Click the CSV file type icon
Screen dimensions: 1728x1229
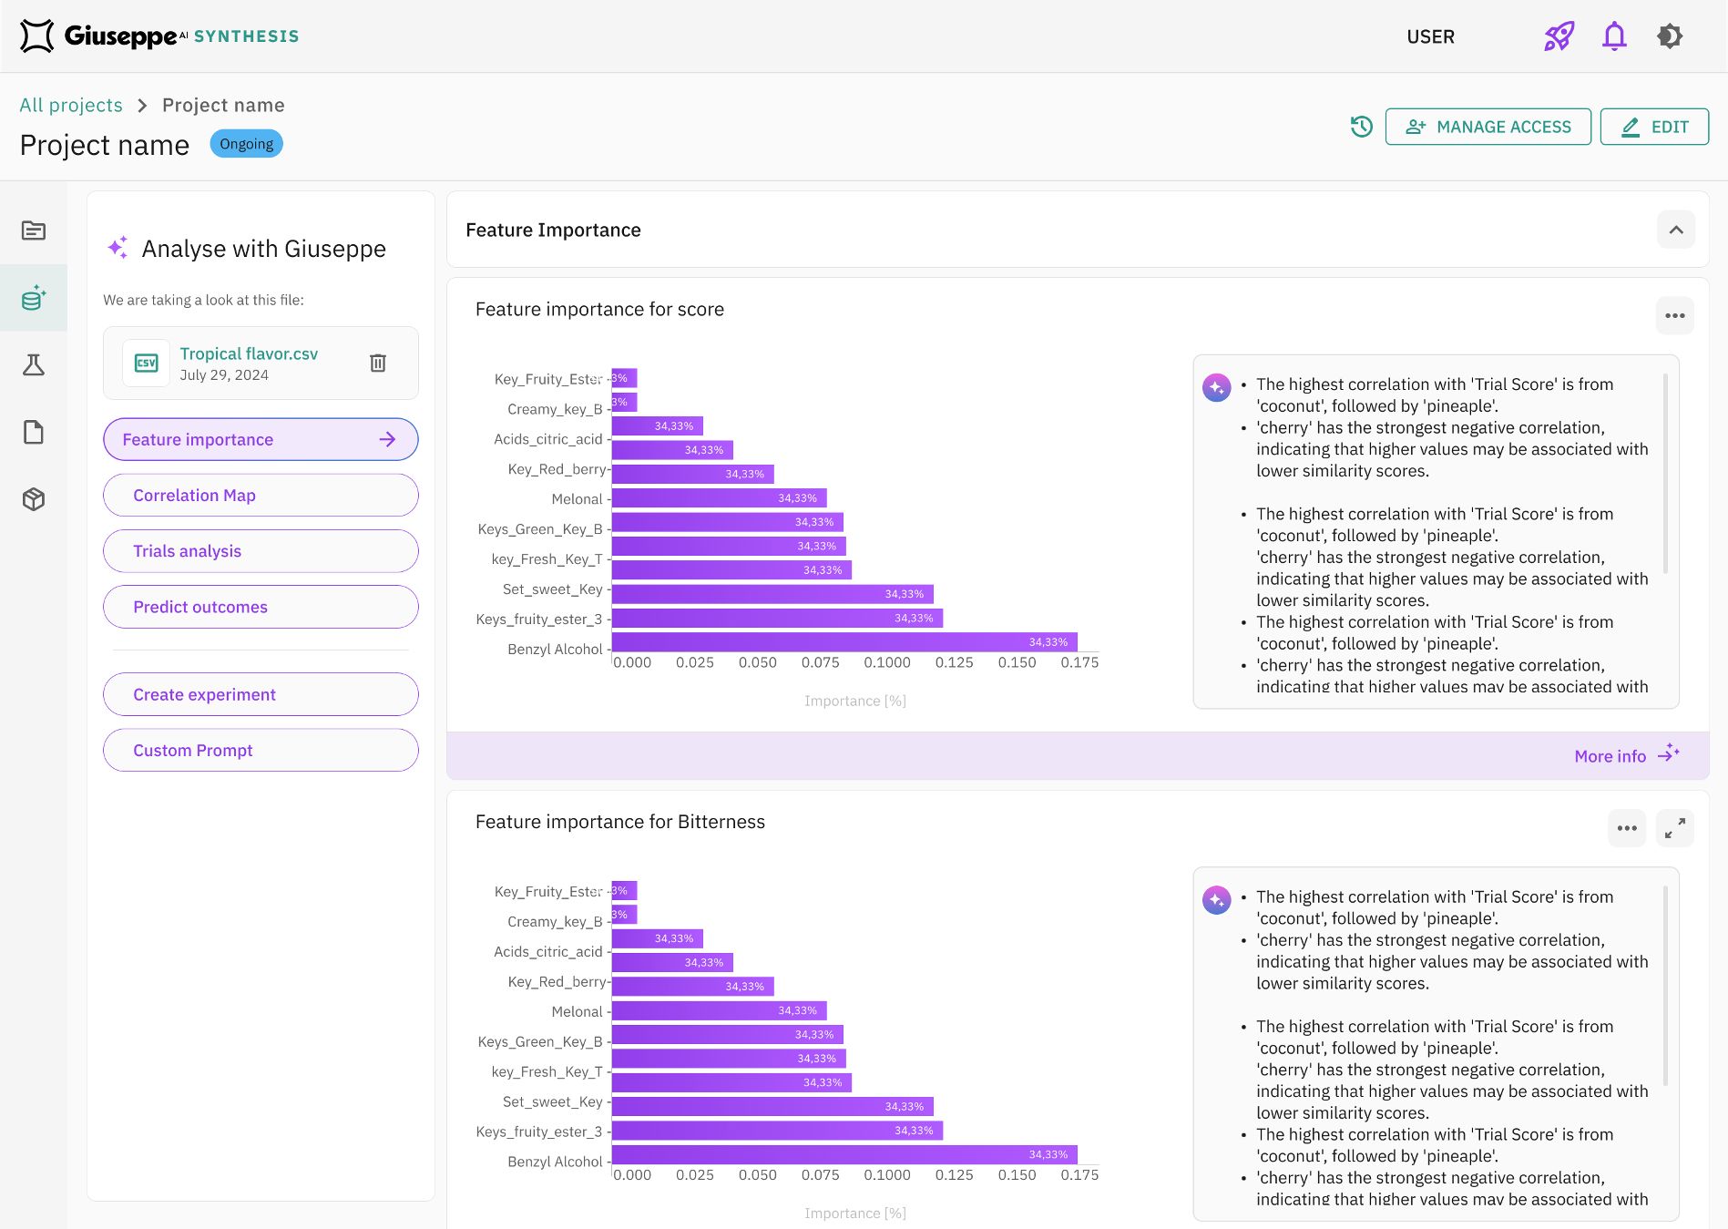146,364
